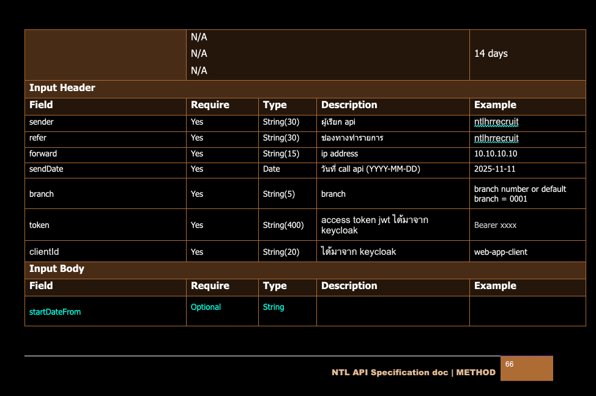Image resolution: width=596 pixels, height=396 pixels.
Task: Select the "web-app-client" example value
Action: 501,252
